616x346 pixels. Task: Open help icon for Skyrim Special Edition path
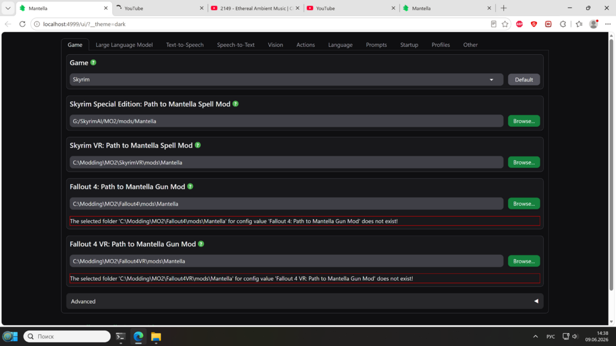click(235, 103)
